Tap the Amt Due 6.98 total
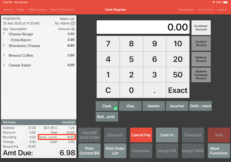Screen dimensions: 231x162 click(x=39, y=153)
